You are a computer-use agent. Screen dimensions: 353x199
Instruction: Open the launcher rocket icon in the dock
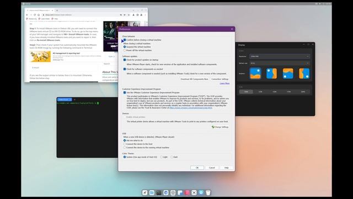tap(145, 192)
